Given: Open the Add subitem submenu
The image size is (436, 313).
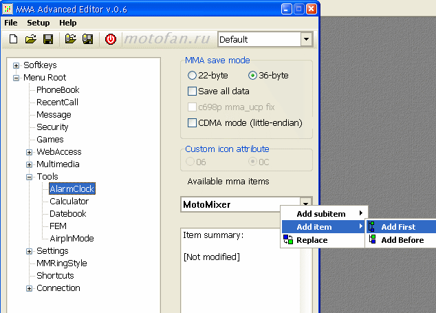Looking at the screenshot, I should click(x=324, y=214).
